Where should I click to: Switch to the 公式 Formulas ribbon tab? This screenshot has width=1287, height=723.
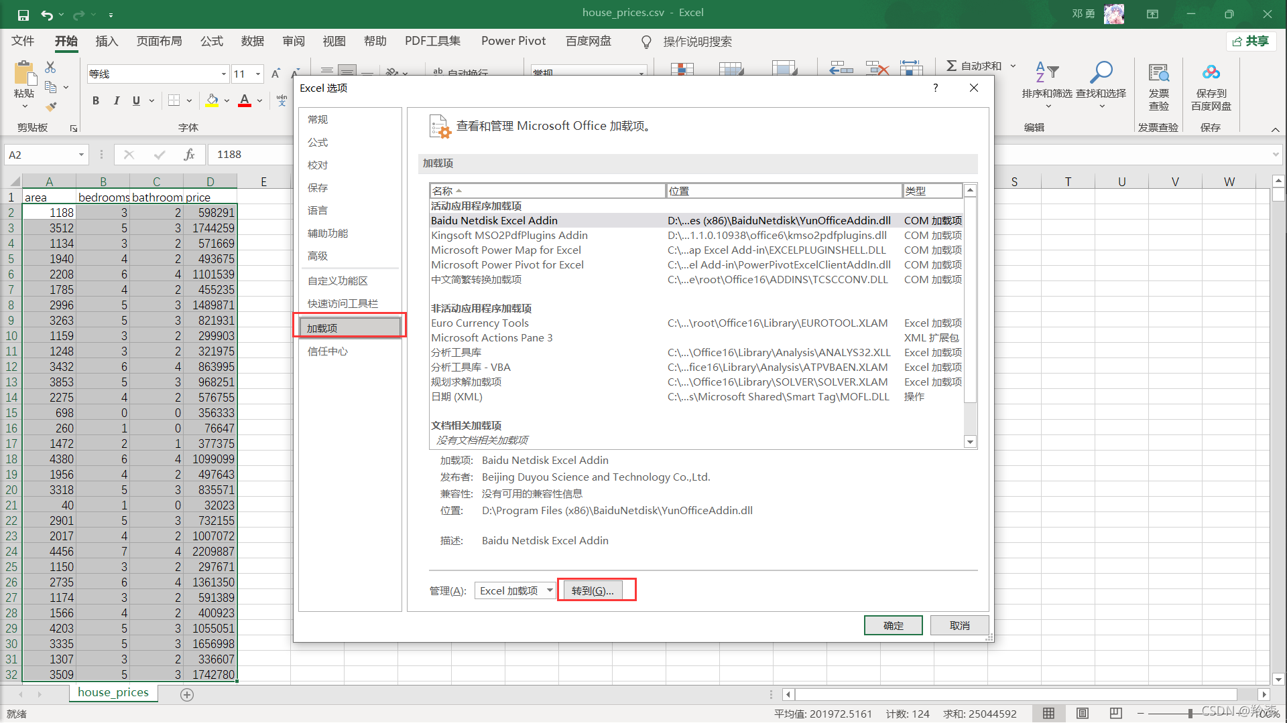click(x=212, y=42)
